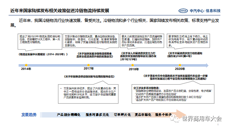Click the orange timeline dot for 2018年

click(x=132, y=65)
